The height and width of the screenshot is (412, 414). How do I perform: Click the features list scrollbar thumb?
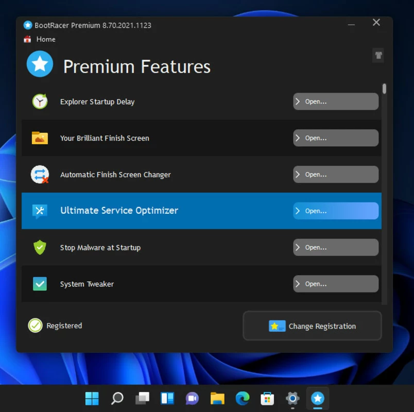point(384,89)
